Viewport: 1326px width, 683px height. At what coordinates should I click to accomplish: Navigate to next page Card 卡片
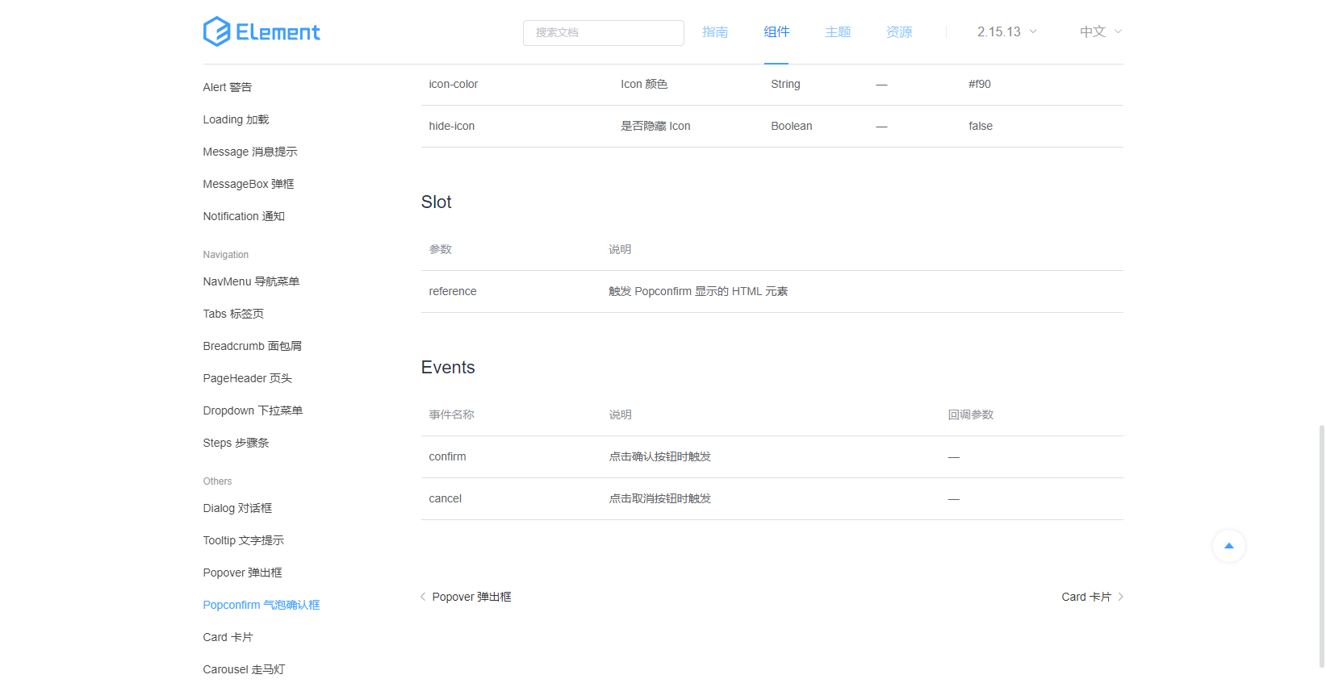pos(1085,597)
